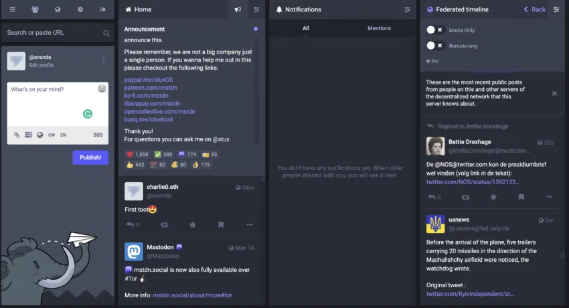Toggle the CW content warning button
Viewport: 569px width, 308px height.
pyautogui.click(x=52, y=135)
